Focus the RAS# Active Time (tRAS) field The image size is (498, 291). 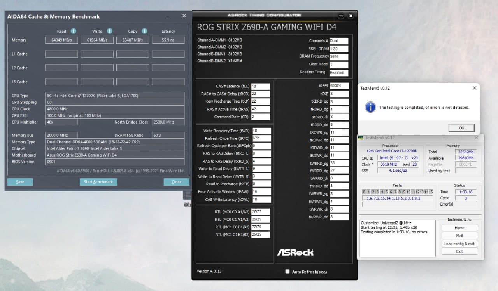tap(261, 109)
